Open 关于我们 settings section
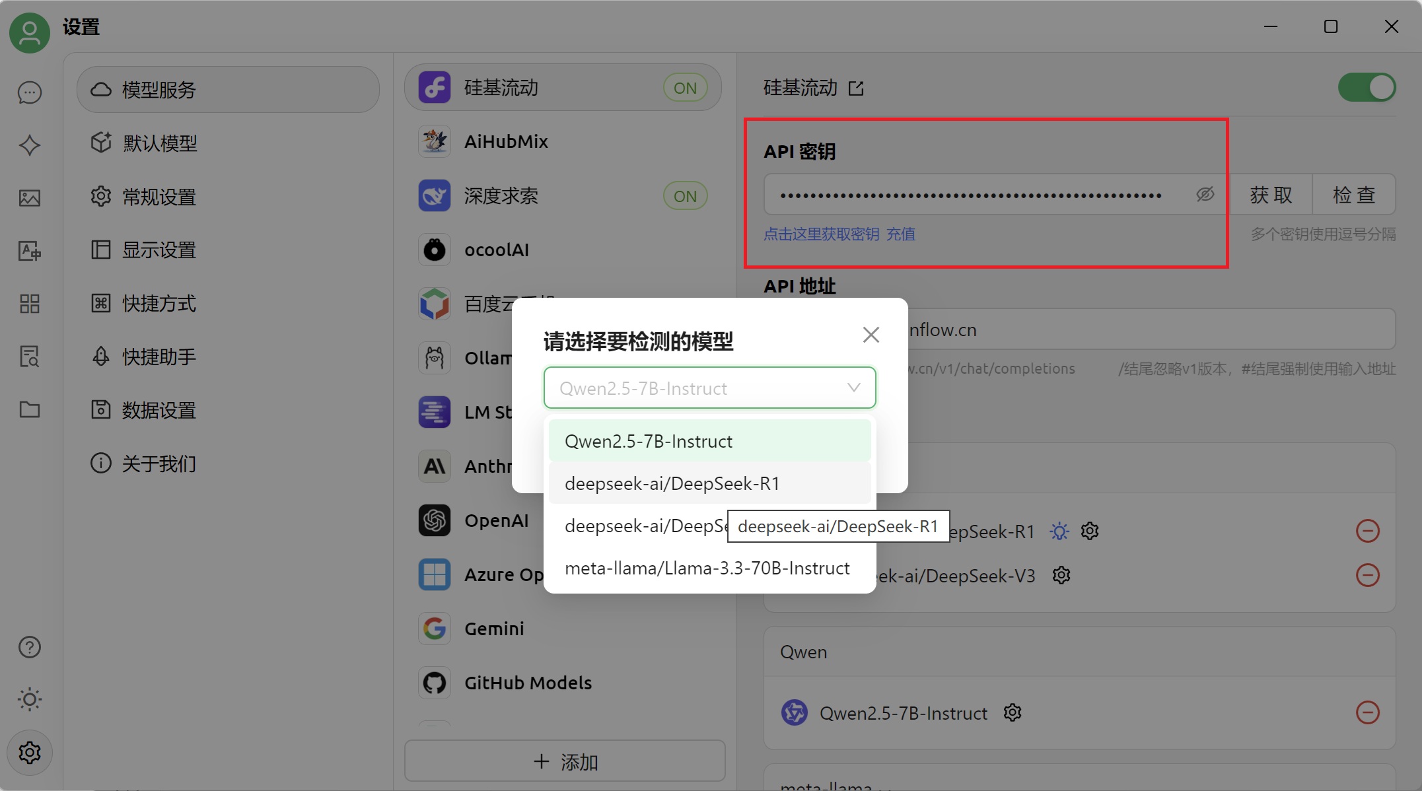Viewport: 1422px width, 791px height. point(228,464)
